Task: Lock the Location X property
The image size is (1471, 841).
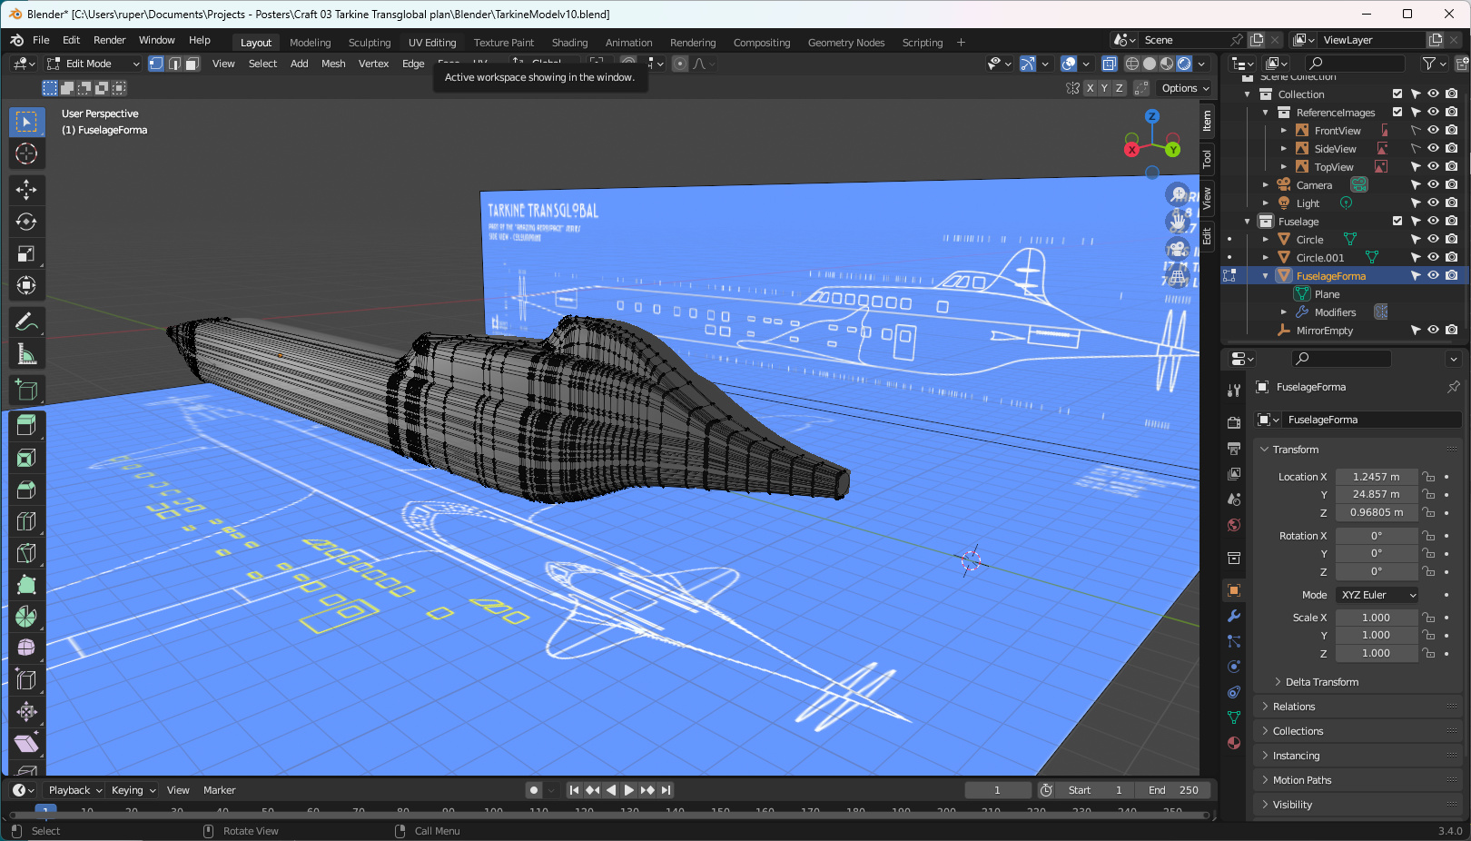Action: click(1428, 477)
